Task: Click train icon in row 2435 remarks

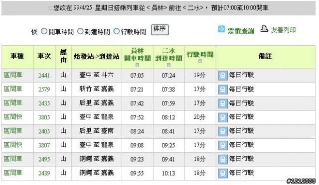Action: [x=223, y=103]
